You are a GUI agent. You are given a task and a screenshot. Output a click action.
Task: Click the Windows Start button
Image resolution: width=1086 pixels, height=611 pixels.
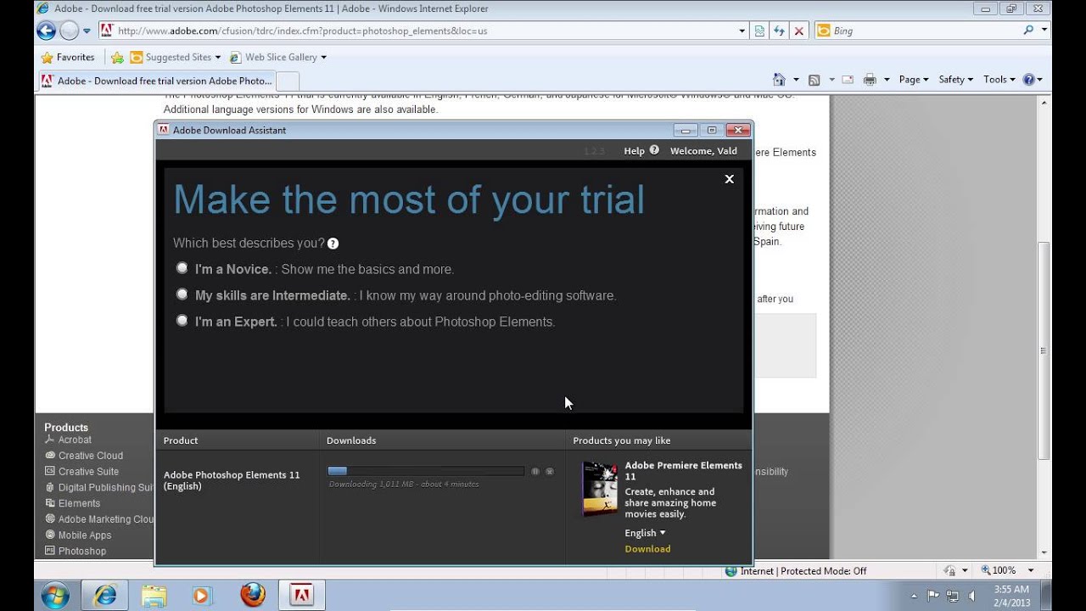[x=54, y=595]
